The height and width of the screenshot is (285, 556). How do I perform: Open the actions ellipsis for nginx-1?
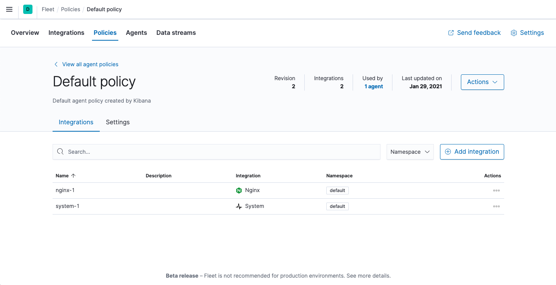pos(496,190)
